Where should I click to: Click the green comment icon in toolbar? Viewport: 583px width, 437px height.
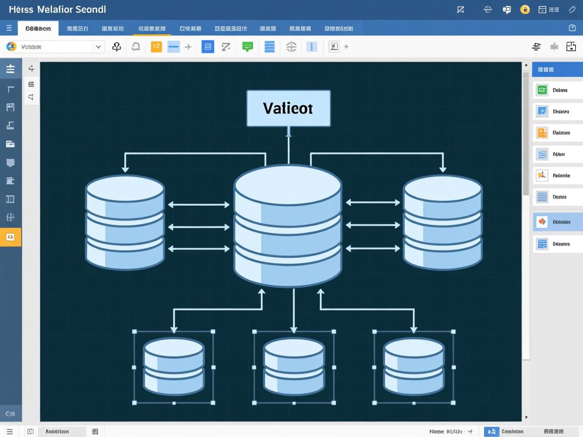[247, 47]
